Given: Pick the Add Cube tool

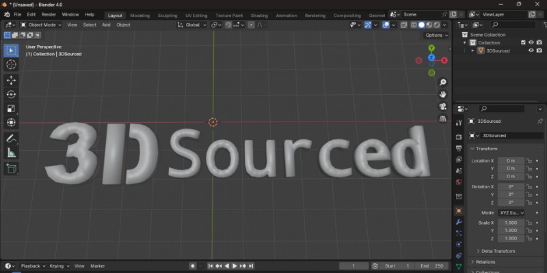Looking at the screenshot, I should pyautogui.click(x=11, y=169).
